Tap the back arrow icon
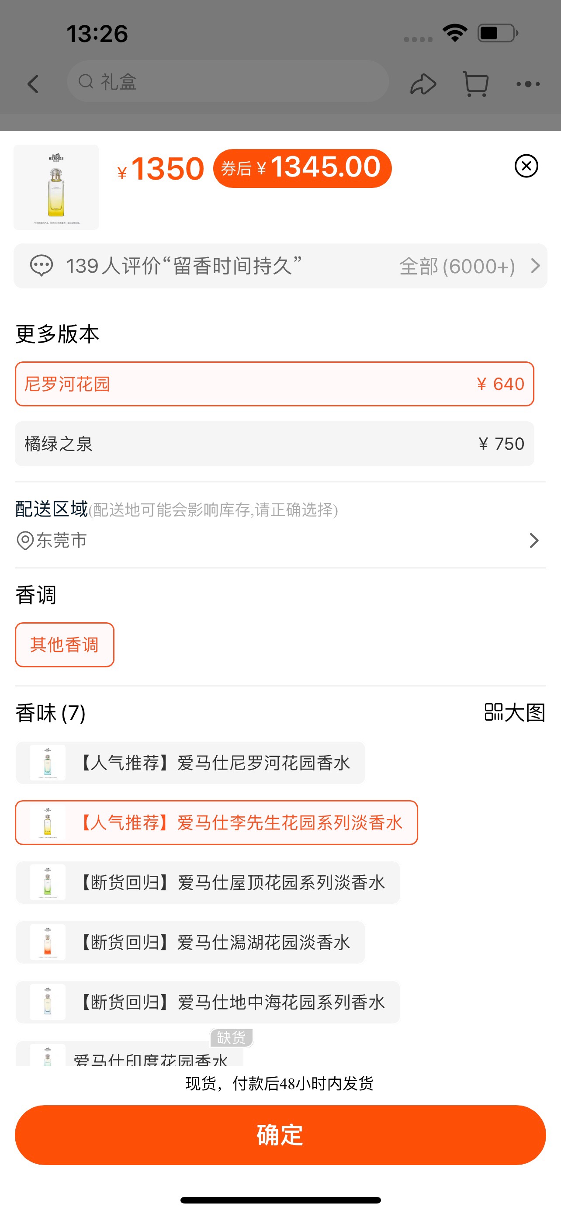The height and width of the screenshot is (1214, 561). pyautogui.click(x=33, y=84)
